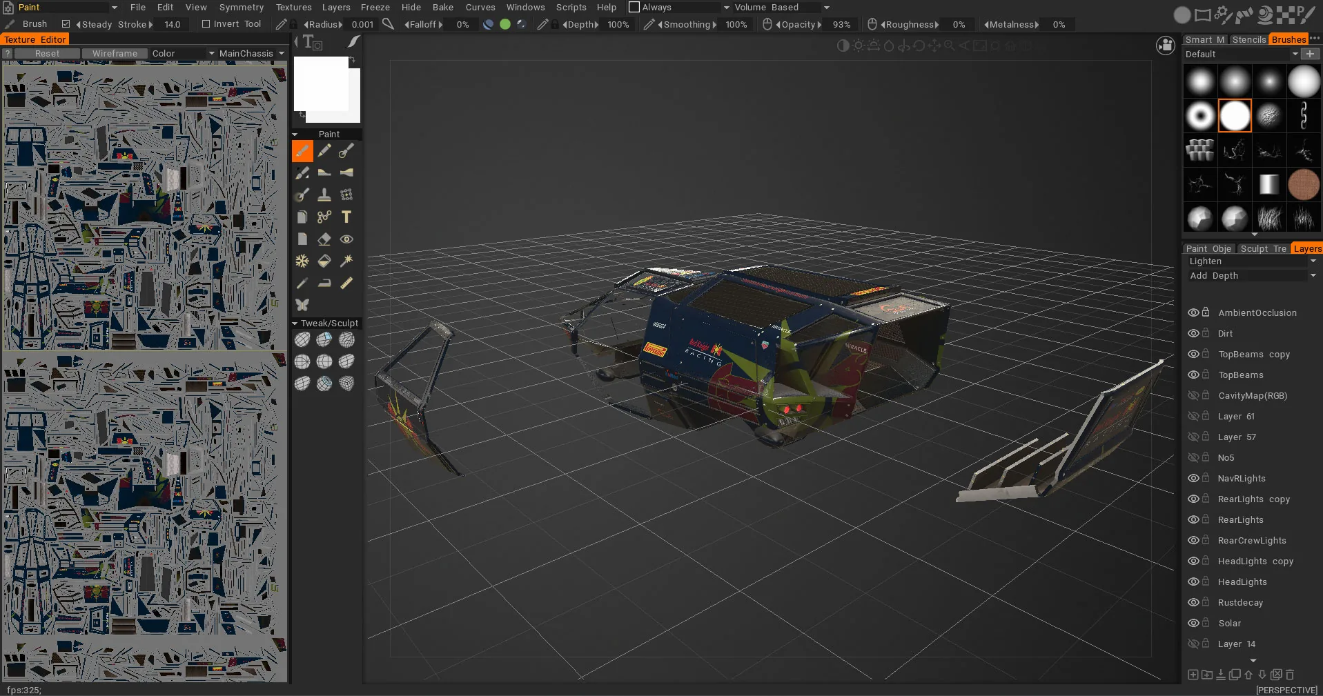
Task: Add new layer icon in Layers panel
Action: tap(1193, 675)
